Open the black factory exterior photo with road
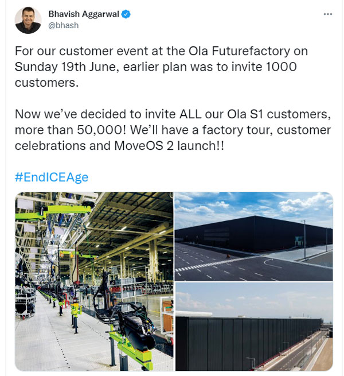Viewport: 344px width, 376px height. (253, 235)
